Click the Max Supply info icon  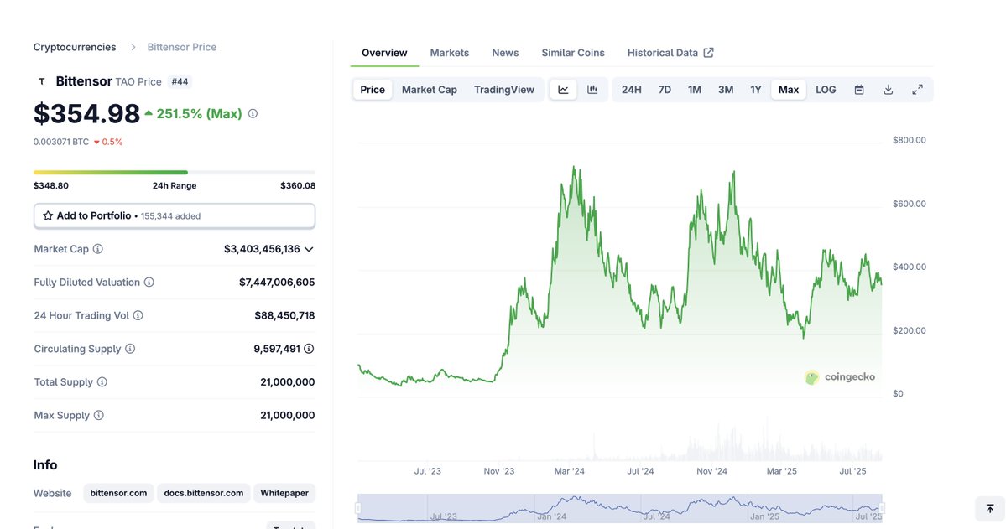pyautogui.click(x=99, y=416)
